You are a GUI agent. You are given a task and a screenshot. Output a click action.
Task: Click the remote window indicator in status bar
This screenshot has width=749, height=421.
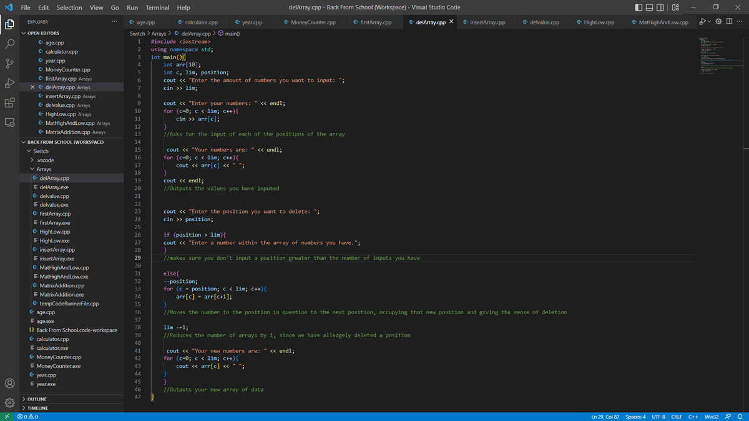point(6,417)
